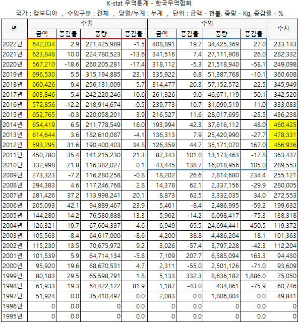Select import growth rate 332.3 for 1999년
The image size is (299, 322).
[190, 276]
